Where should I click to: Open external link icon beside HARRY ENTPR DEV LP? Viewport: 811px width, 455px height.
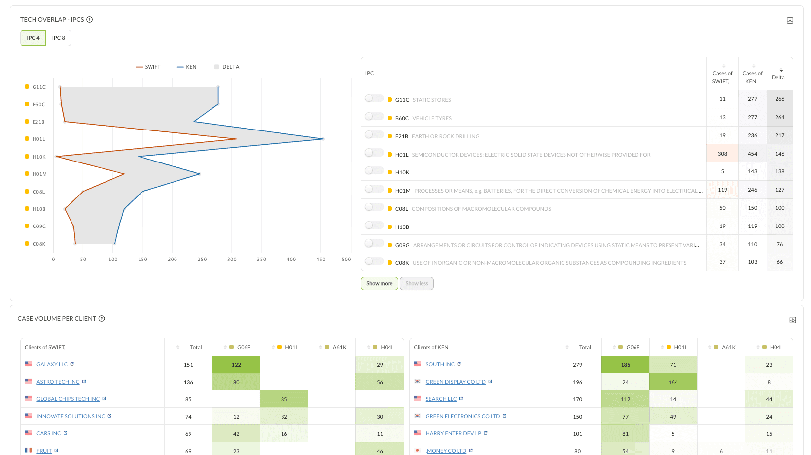click(x=486, y=433)
